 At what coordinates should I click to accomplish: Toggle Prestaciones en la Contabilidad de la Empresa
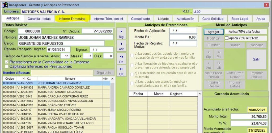(7, 62)
